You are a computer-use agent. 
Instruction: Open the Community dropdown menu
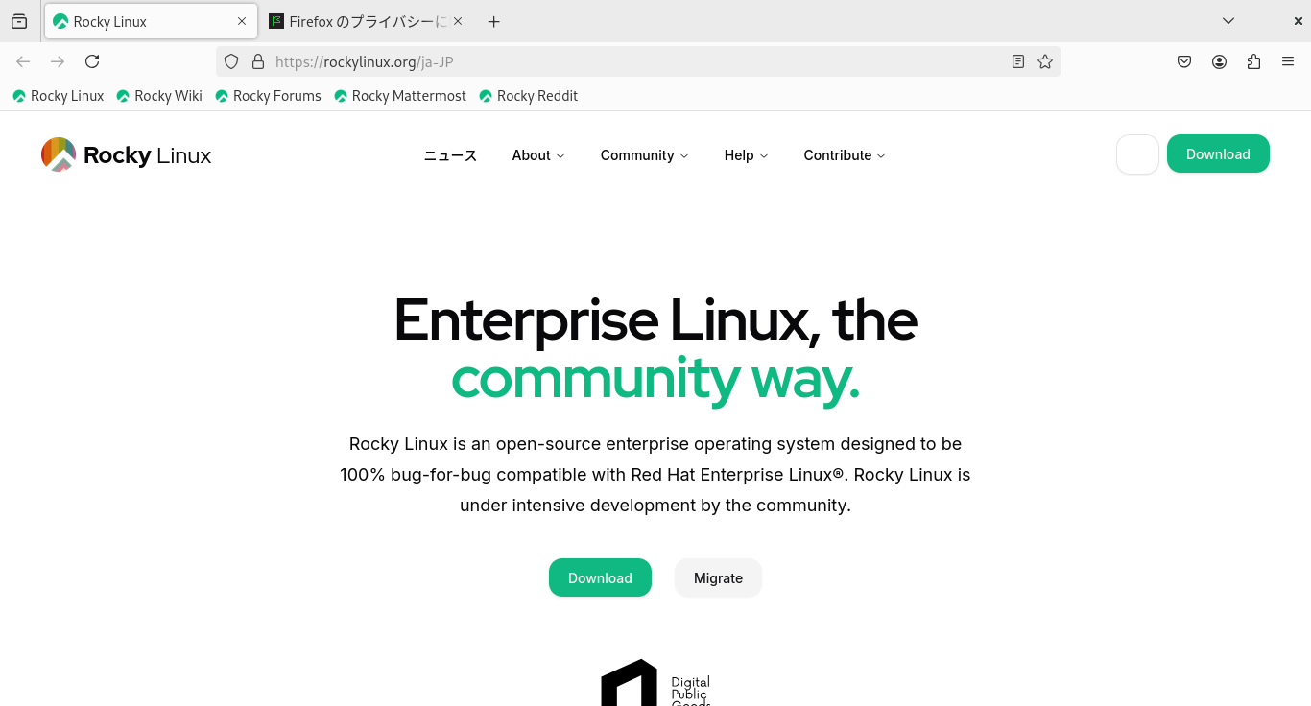643,155
